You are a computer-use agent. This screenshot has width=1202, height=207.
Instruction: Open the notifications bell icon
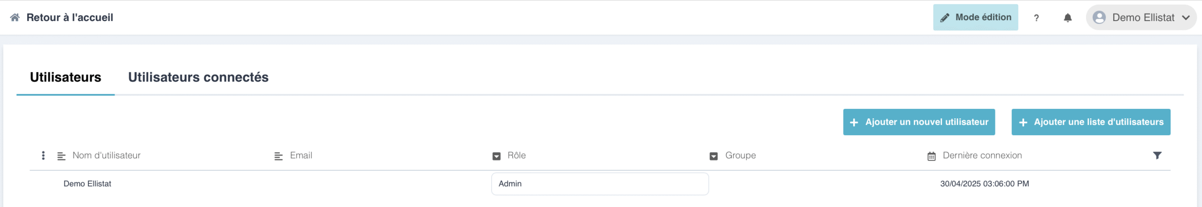click(1068, 18)
